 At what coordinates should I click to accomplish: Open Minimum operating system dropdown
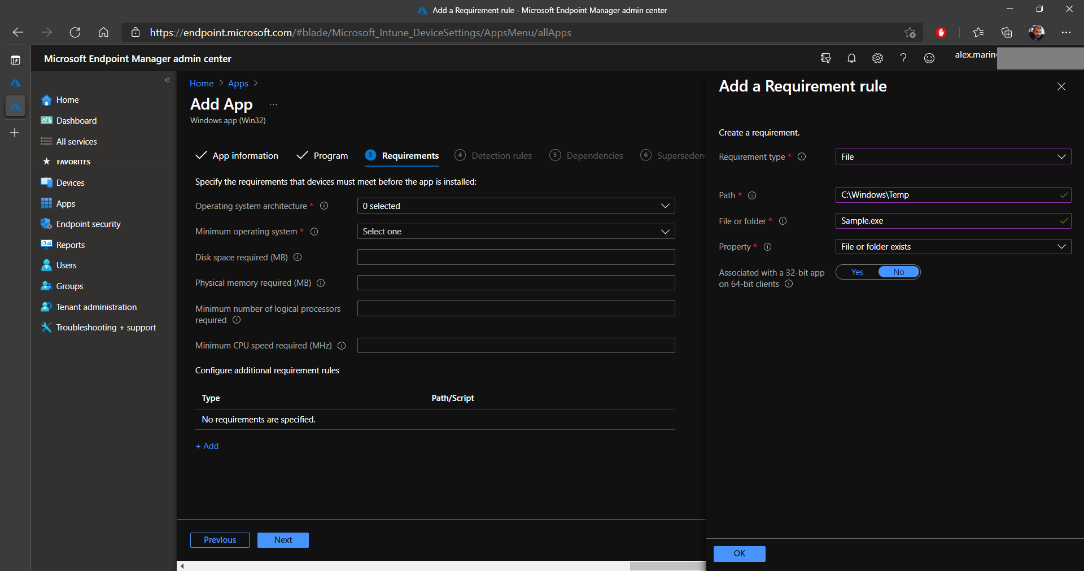515,232
